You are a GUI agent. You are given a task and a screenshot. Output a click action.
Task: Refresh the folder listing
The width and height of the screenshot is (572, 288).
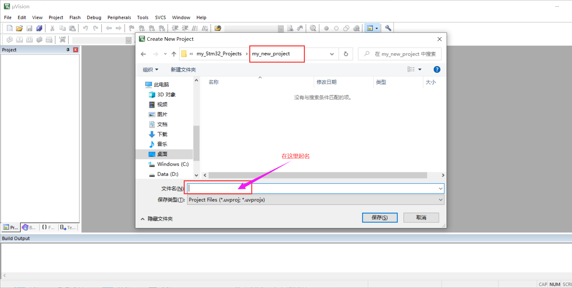pyautogui.click(x=346, y=54)
